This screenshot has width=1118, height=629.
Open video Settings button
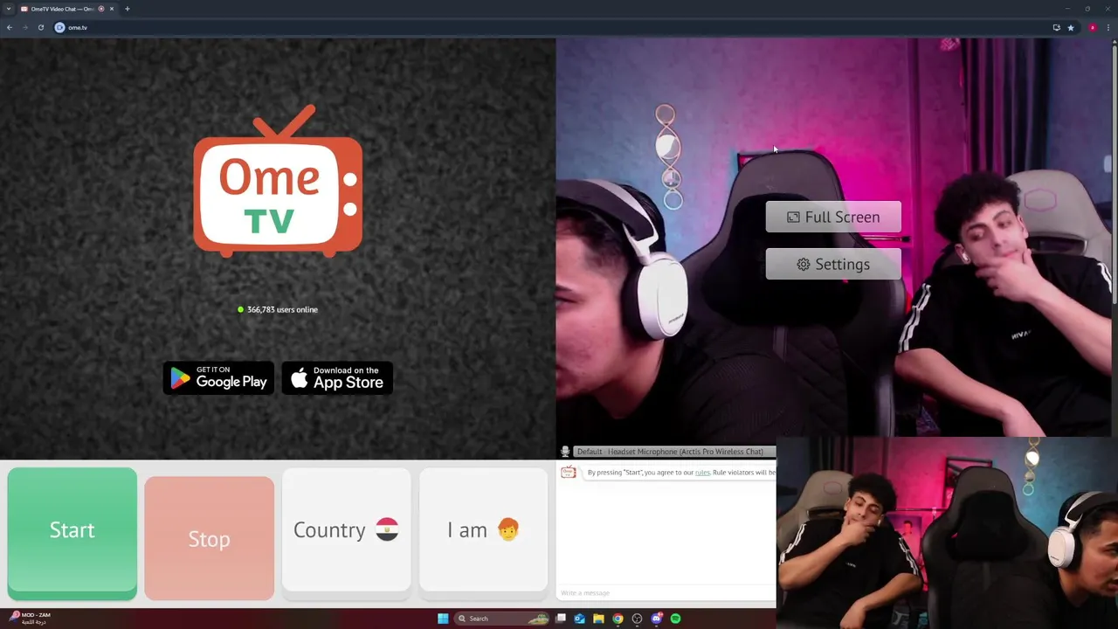(x=833, y=264)
